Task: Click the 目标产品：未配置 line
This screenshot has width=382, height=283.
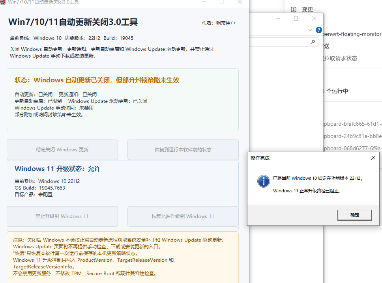Action: point(34,195)
